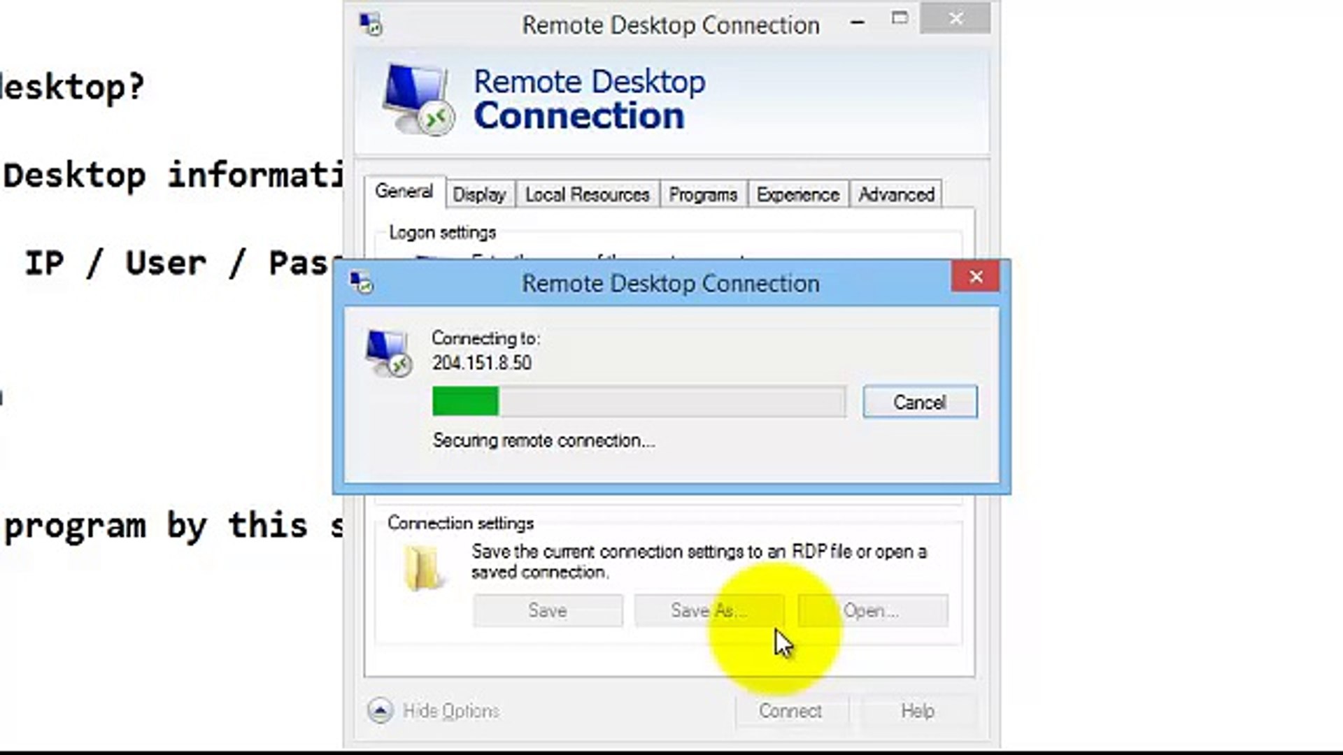Open a saved RDP connection file
Viewport: 1343px width, 755px height.
click(x=872, y=610)
